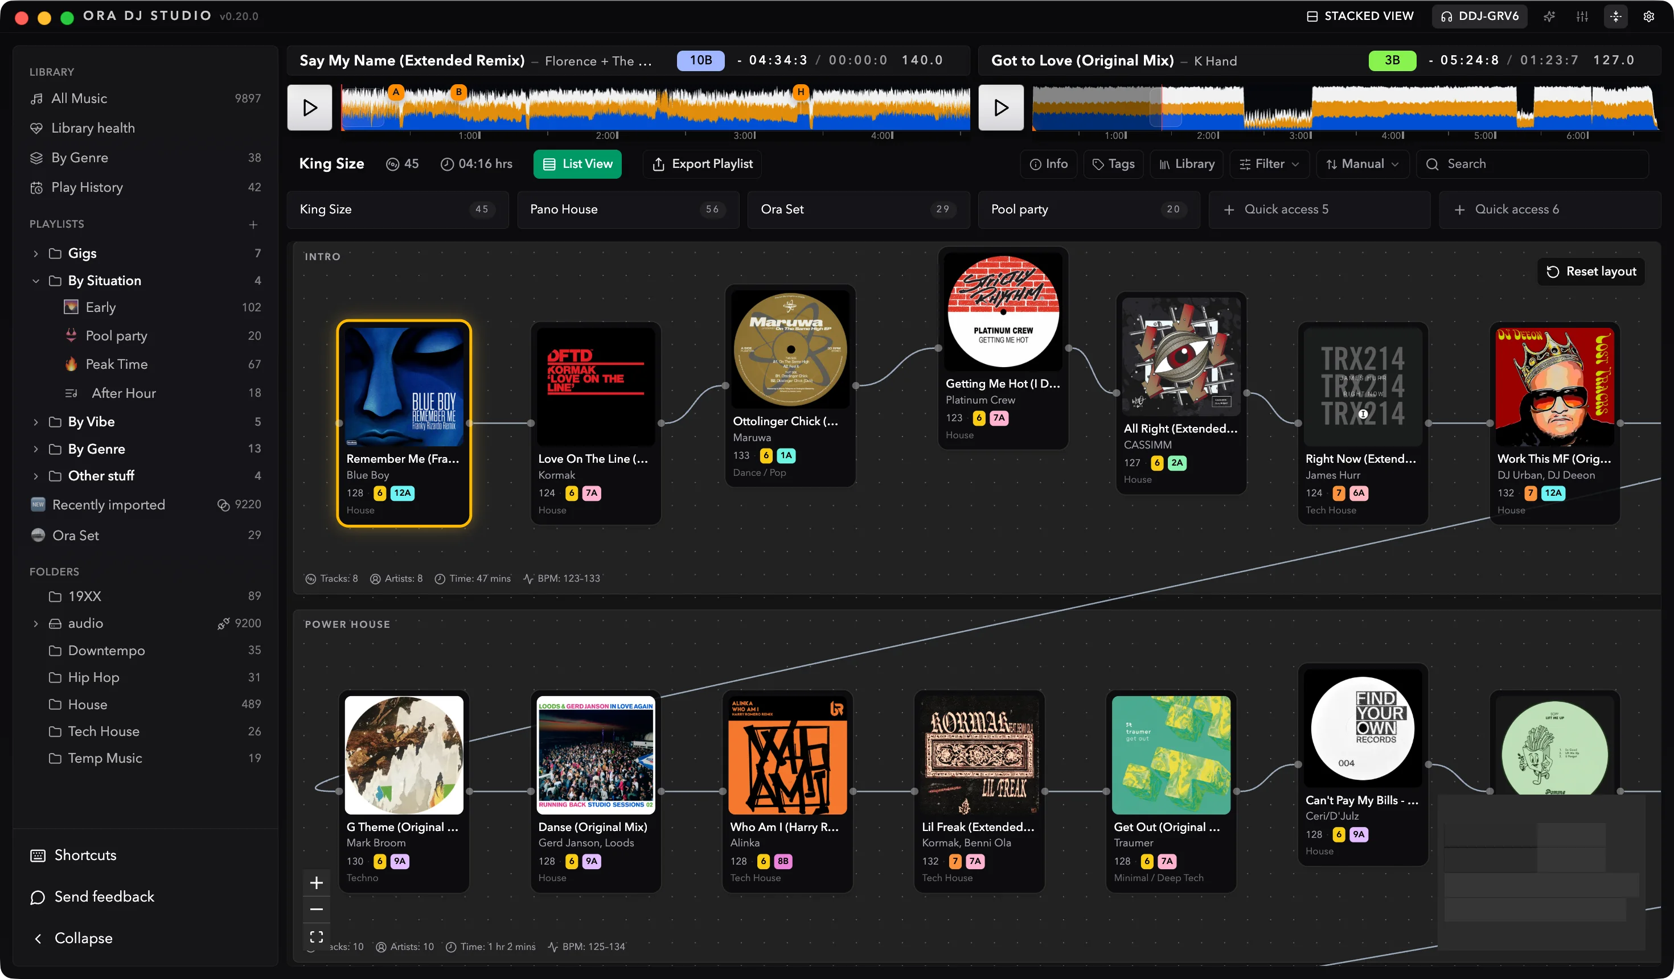Open the mixer sliders icon in title bar
This screenshot has height=979, width=1674.
pyautogui.click(x=1582, y=17)
